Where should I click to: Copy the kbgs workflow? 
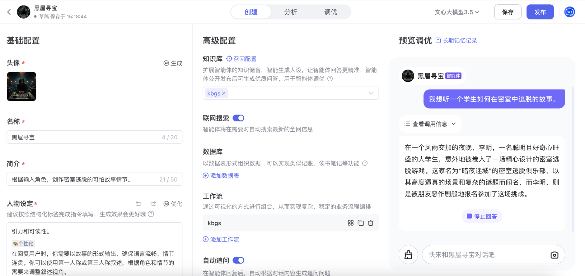point(361,223)
